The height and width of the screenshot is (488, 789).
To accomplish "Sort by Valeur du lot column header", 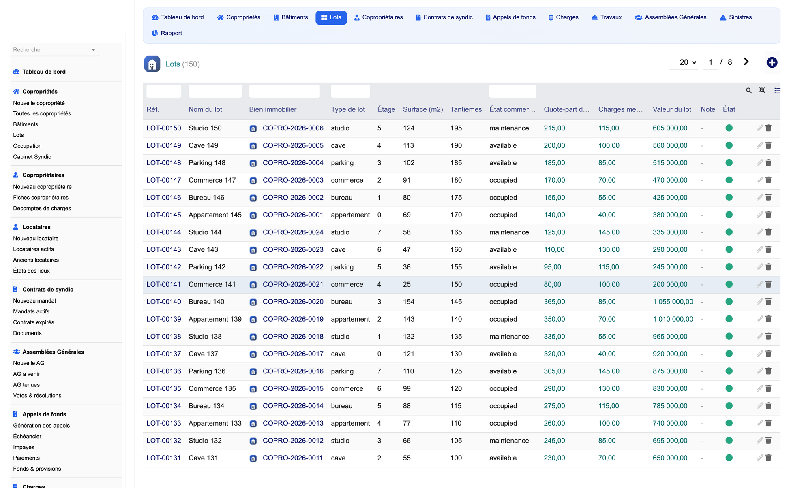I will pyautogui.click(x=672, y=109).
